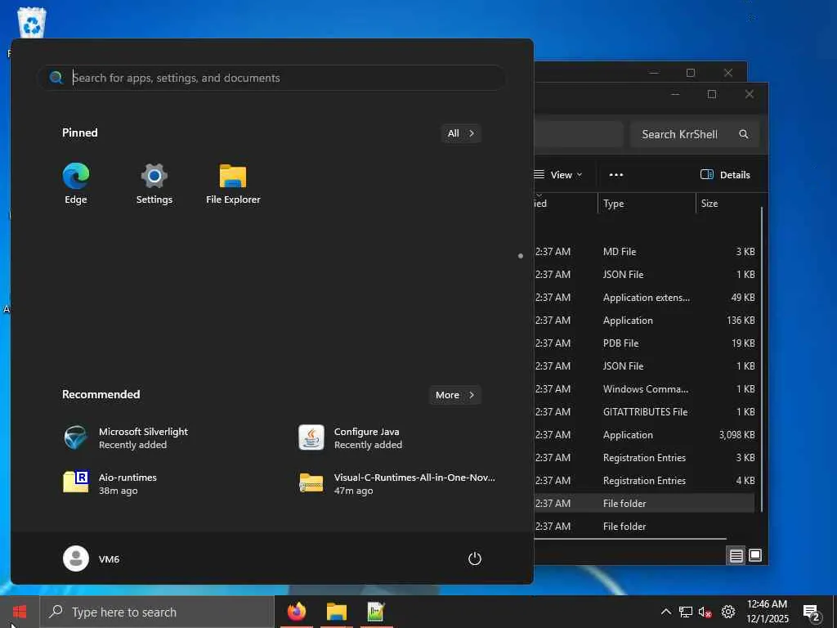
Task: Toggle the Details pane in Explorer
Action: [725, 175]
